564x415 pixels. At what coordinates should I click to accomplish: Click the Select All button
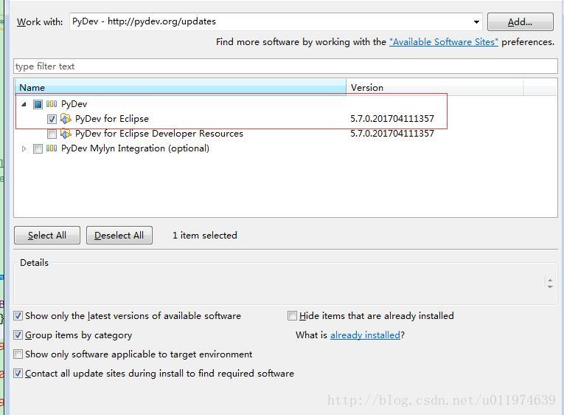47,236
